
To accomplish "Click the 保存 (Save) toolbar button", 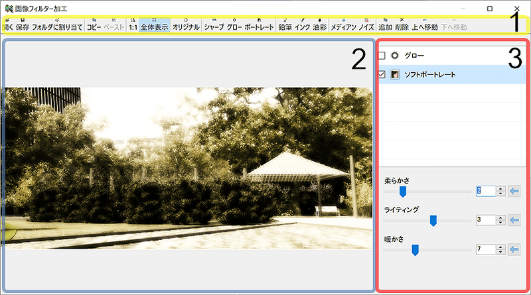I will (x=23, y=25).
